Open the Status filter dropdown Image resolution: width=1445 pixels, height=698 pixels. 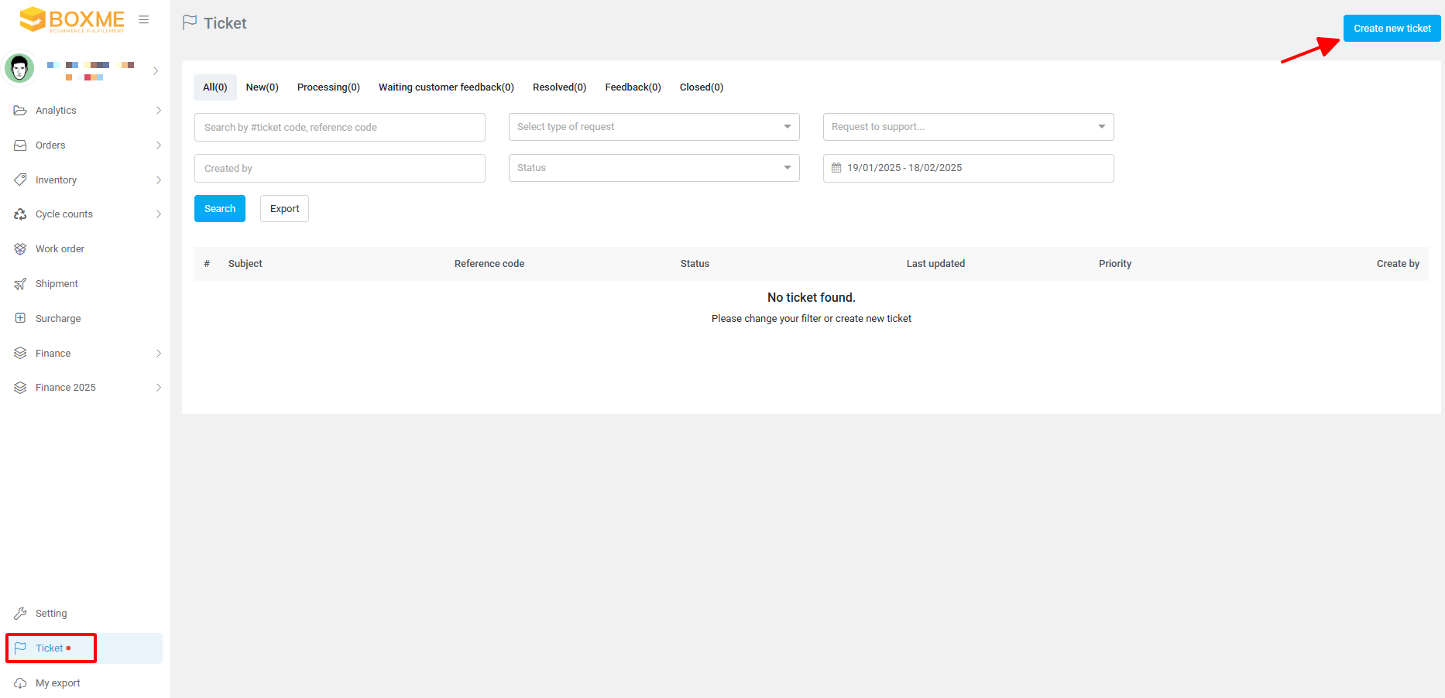[654, 168]
